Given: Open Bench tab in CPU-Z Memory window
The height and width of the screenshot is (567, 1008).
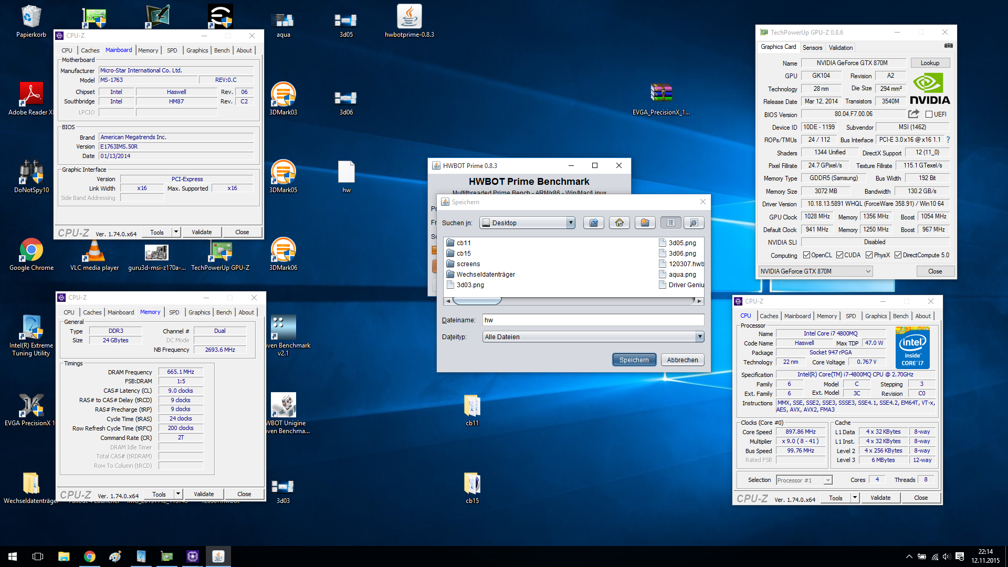Looking at the screenshot, I should point(224,312).
